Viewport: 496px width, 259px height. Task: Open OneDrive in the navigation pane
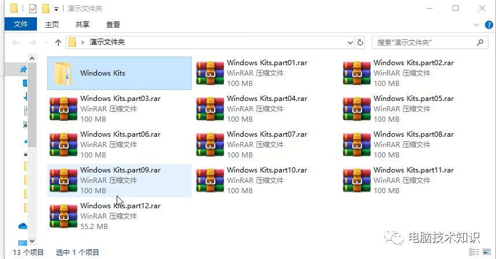click(x=23, y=226)
